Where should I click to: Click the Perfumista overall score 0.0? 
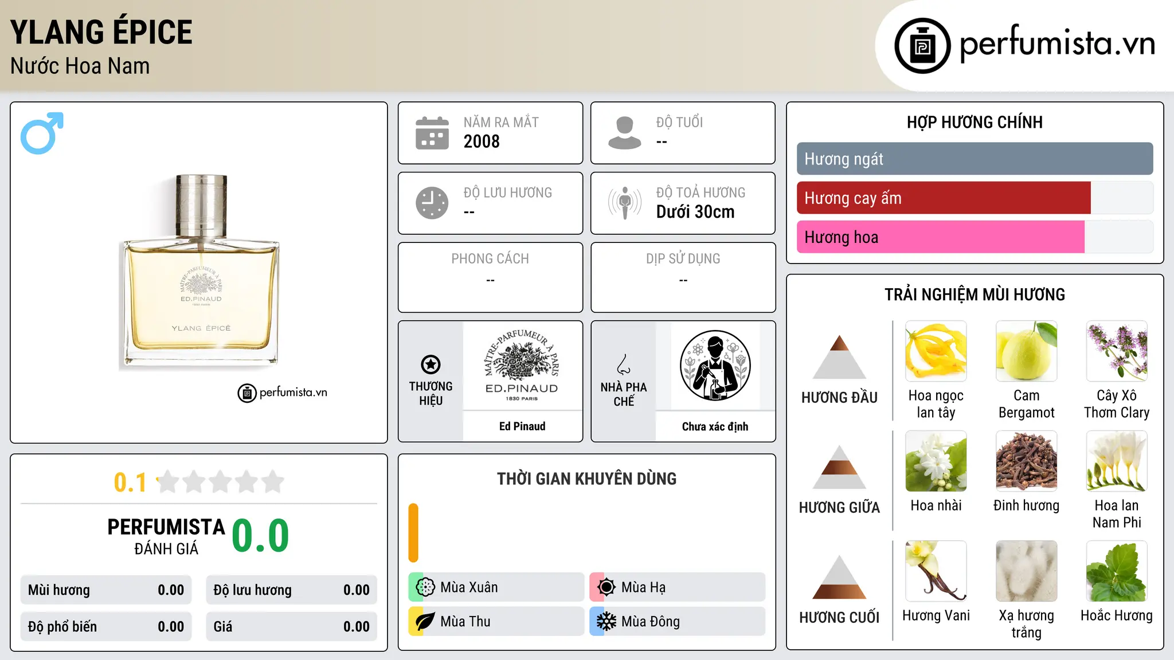261,535
